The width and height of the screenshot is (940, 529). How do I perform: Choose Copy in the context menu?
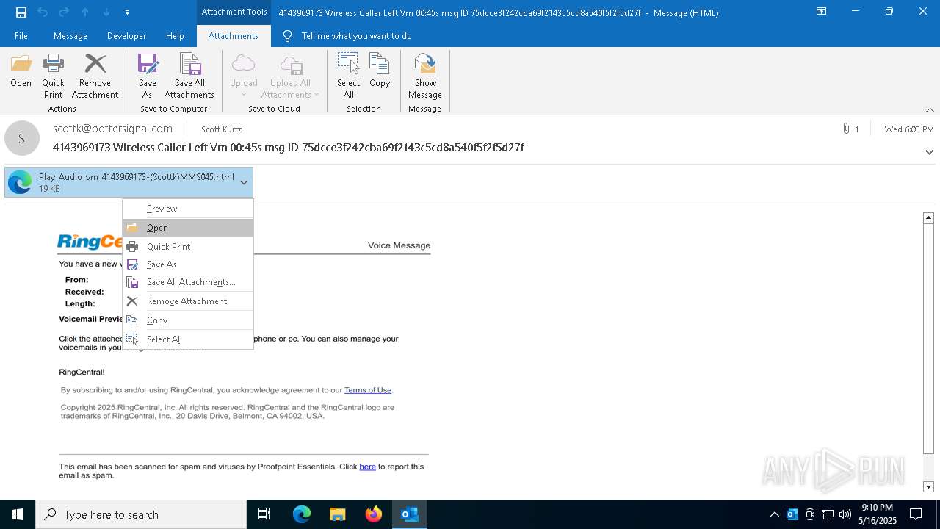click(x=188, y=320)
